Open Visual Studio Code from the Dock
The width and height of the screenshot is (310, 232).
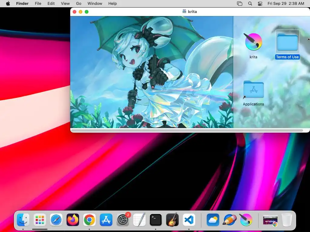coord(189,220)
